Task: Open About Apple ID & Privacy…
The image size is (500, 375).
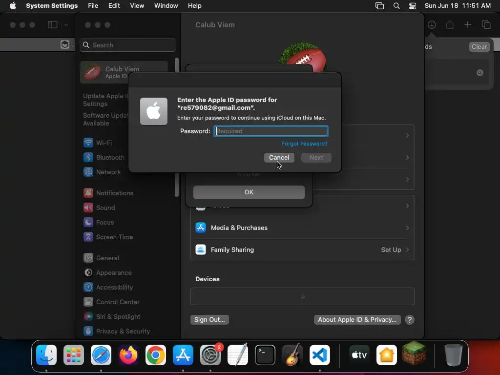Action: pyautogui.click(x=357, y=319)
